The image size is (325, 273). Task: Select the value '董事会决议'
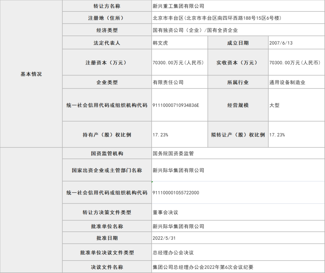click(166, 212)
